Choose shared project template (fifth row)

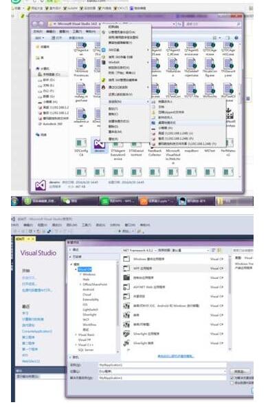coord(174,296)
